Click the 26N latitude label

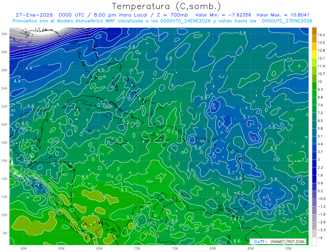coord(5,70)
